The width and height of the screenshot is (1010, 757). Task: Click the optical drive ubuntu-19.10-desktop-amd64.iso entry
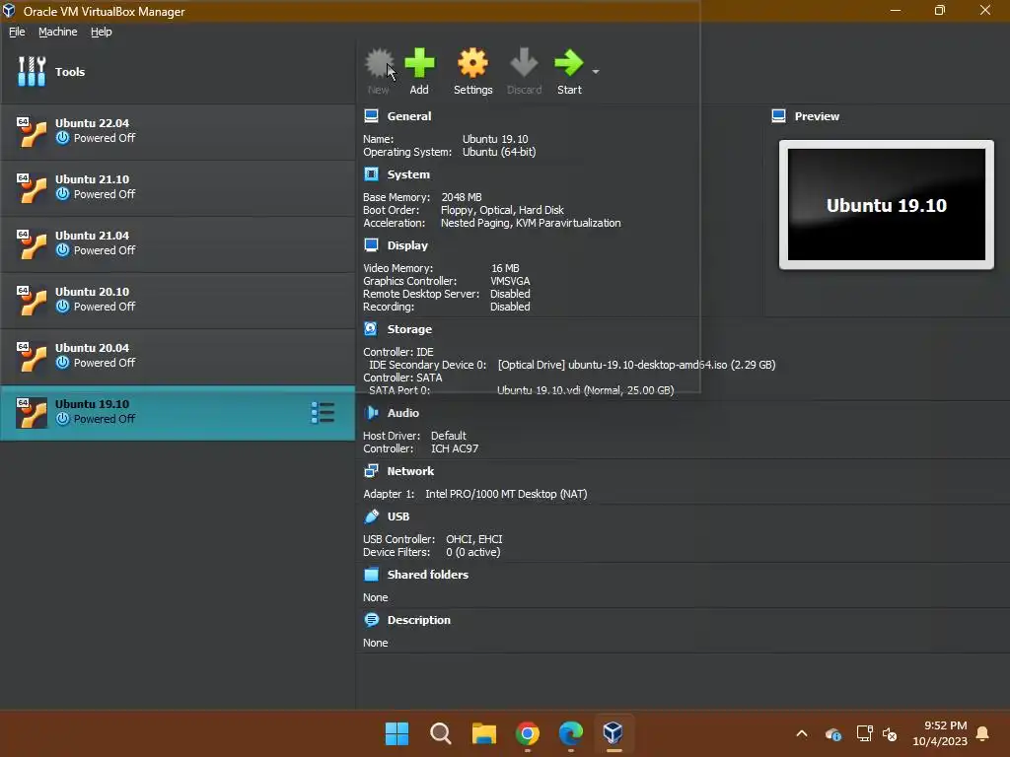(636, 365)
